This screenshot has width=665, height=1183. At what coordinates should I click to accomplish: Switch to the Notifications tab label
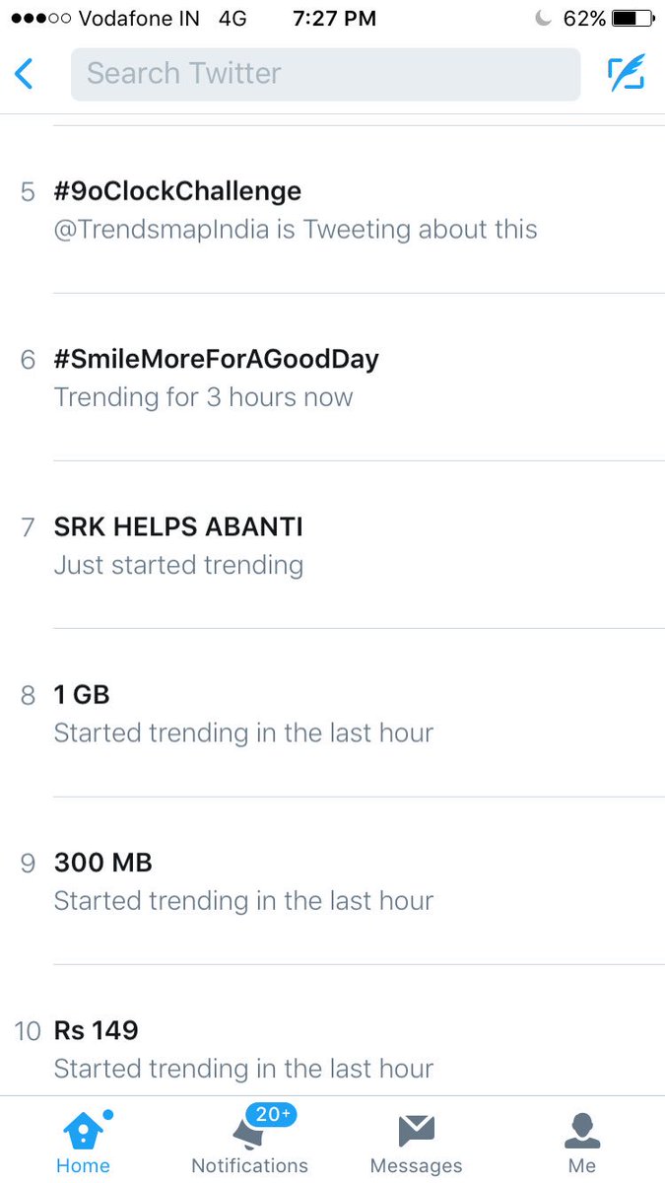249,1165
